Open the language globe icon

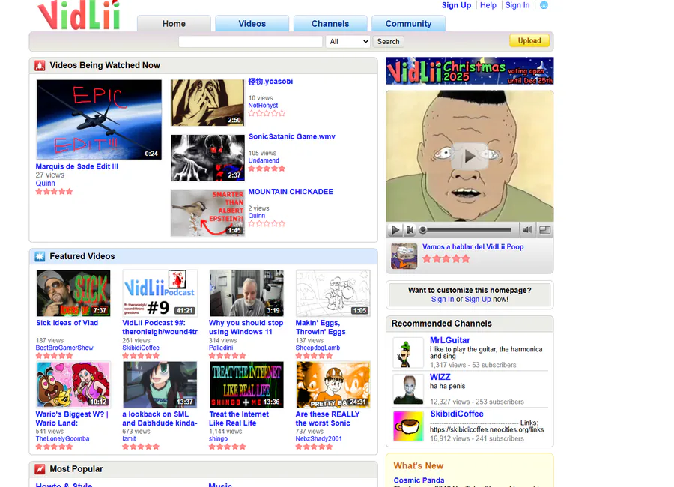coord(544,5)
